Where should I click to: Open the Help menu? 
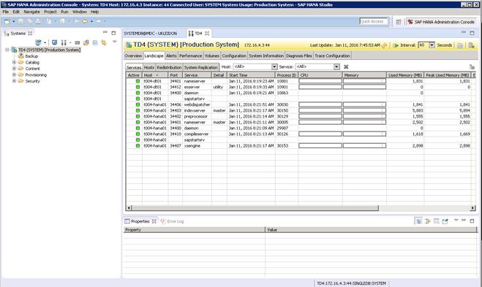(94, 12)
